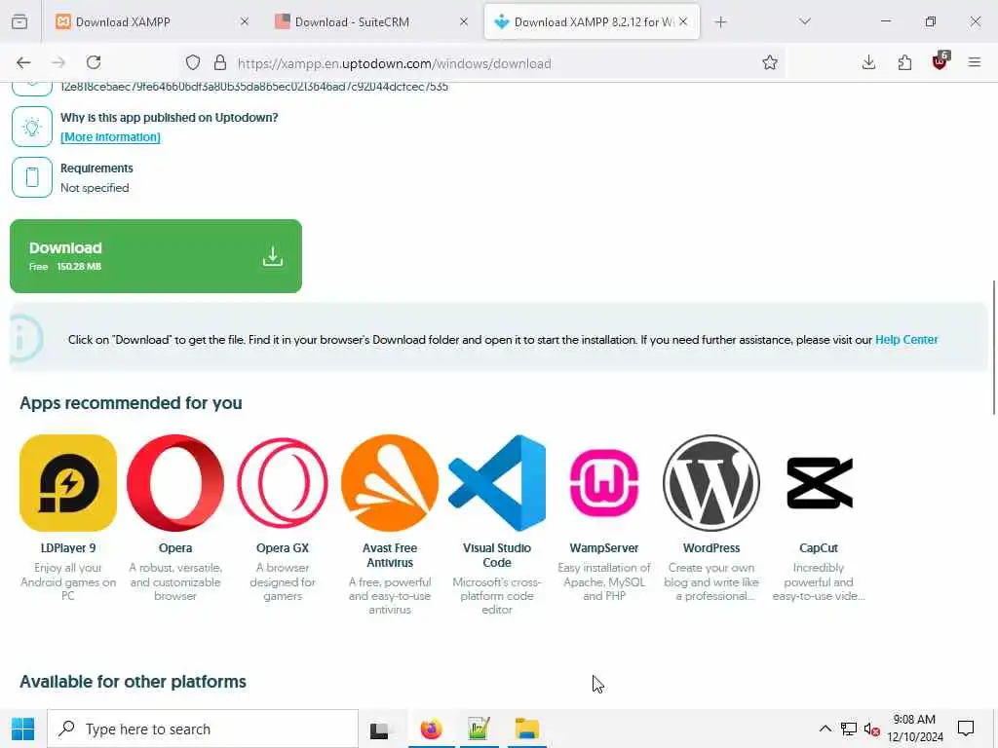Click the WordPress title link
Image resolution: width=998 pixels, height=748 pixels.
711,547
